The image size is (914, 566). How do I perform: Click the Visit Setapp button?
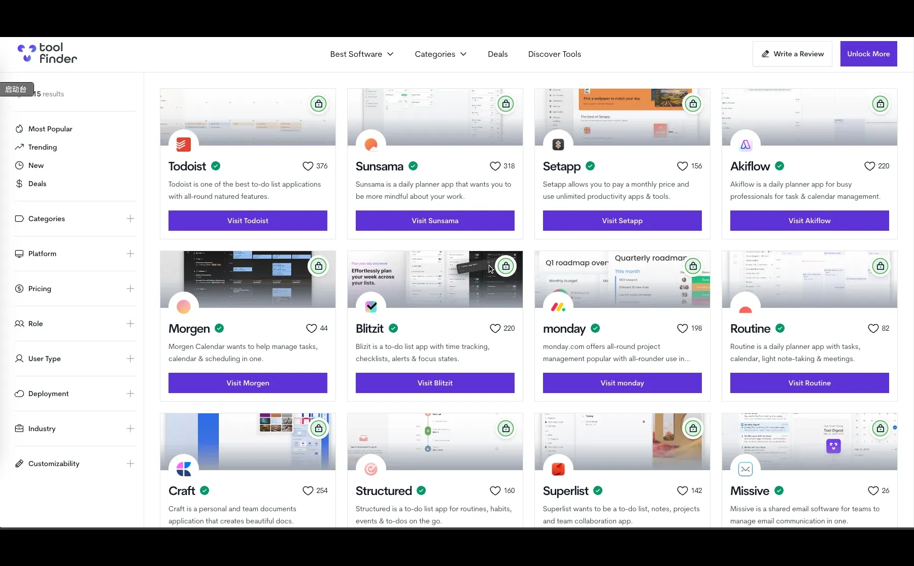coord(622,221)
